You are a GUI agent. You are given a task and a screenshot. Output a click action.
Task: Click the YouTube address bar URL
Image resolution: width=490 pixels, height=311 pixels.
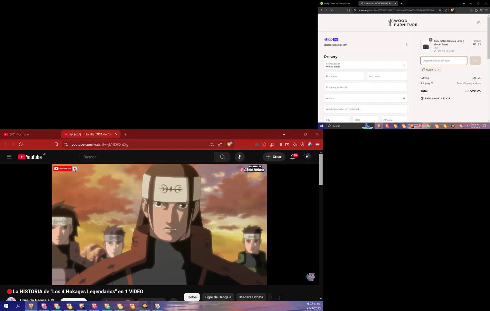(100, 144)
